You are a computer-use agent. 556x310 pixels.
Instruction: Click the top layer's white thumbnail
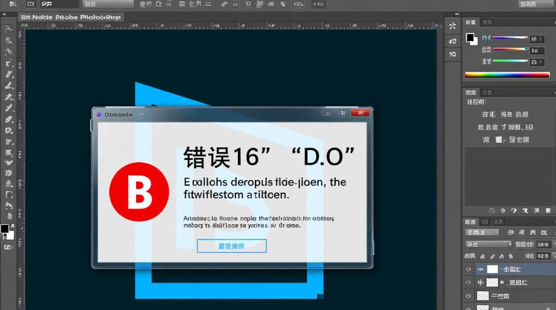coord(492,269)
